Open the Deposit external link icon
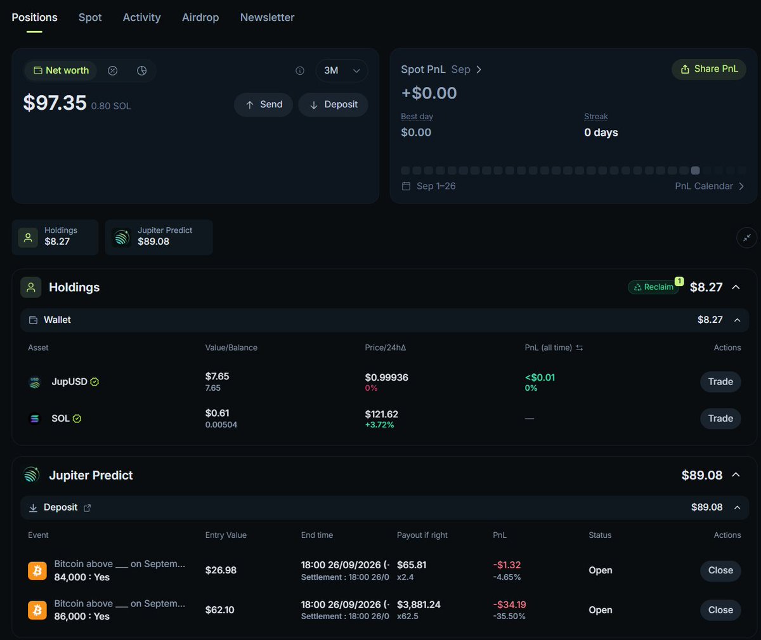Screen dimensions: 761x640 88,508
